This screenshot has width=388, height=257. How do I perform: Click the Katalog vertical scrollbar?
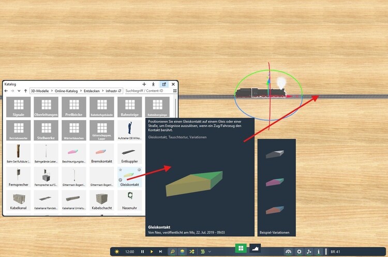point(176,108)
